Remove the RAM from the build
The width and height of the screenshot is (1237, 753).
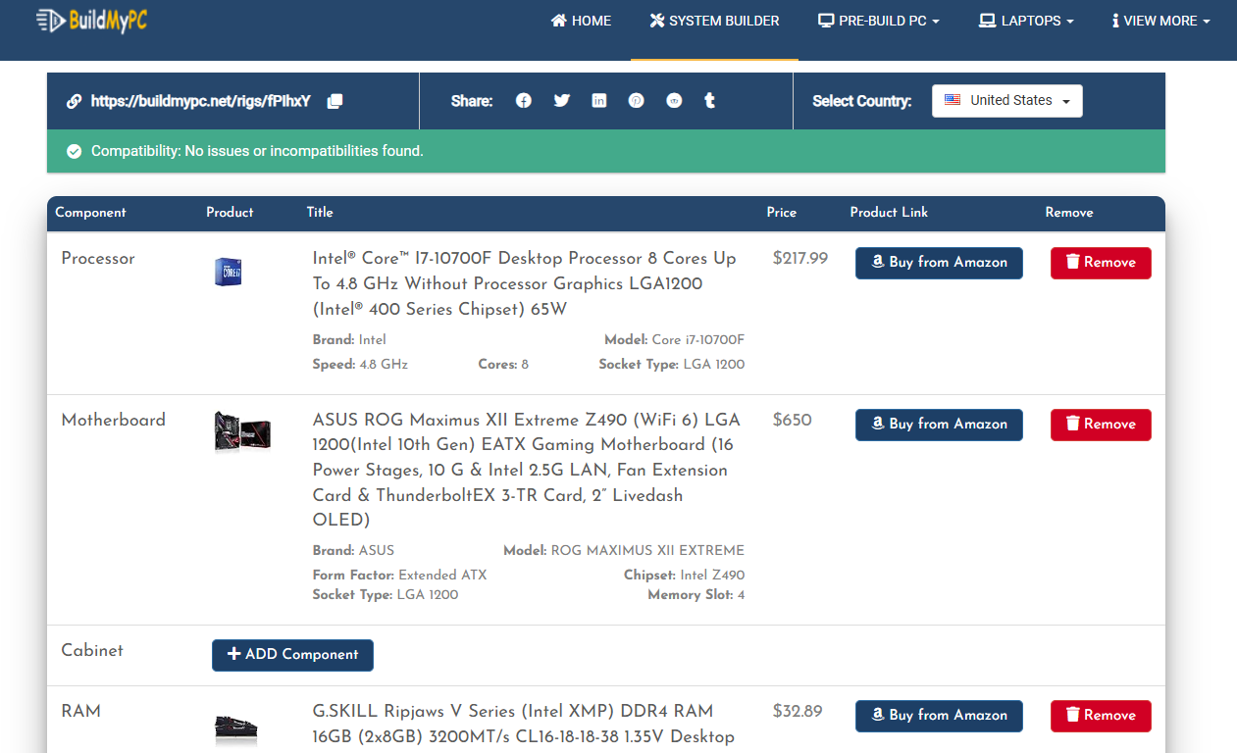1101,716
